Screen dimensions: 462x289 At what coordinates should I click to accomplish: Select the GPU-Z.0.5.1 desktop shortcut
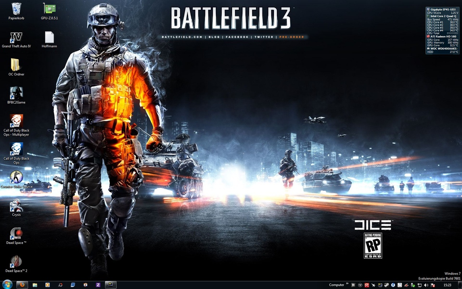pyautogui.click(x=49, y=11)
